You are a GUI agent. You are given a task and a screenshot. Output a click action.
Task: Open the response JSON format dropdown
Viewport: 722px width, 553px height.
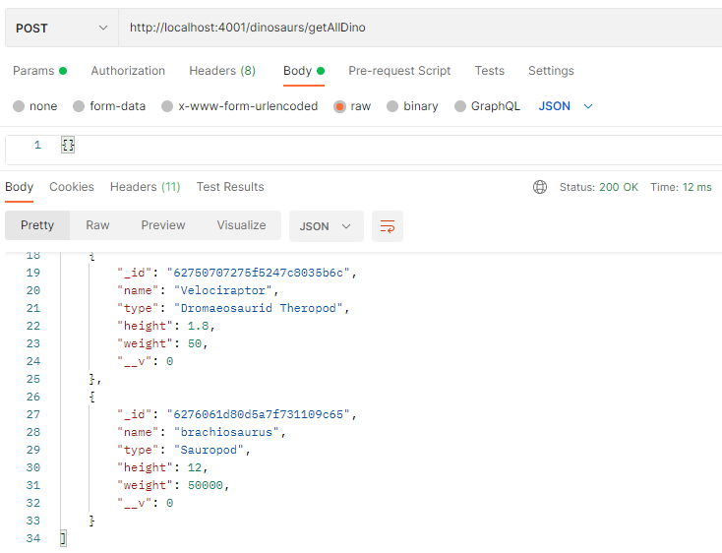326,226
